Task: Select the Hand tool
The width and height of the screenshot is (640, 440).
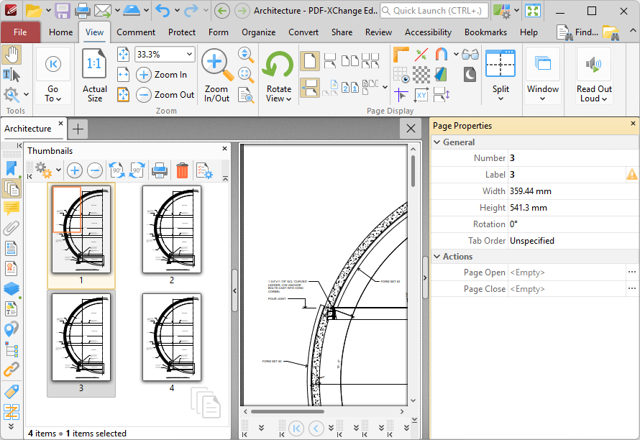Action: [x=12, y=55]
